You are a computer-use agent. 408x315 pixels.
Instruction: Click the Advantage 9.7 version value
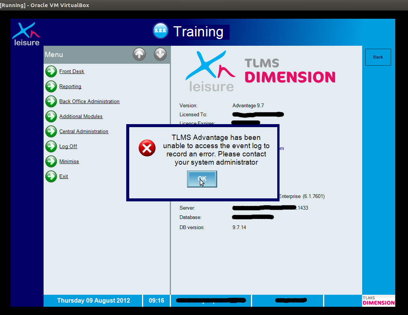coord(248,105)
